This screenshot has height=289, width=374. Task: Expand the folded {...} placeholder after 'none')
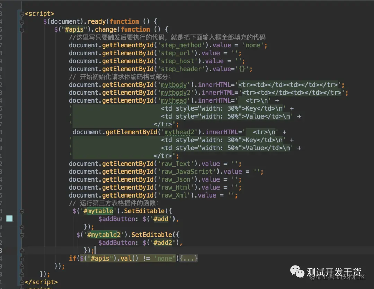(x=188, y=258)
